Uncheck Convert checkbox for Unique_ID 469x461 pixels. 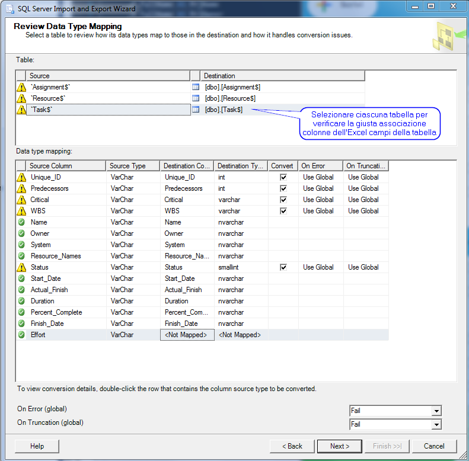[x=283, y=177]
